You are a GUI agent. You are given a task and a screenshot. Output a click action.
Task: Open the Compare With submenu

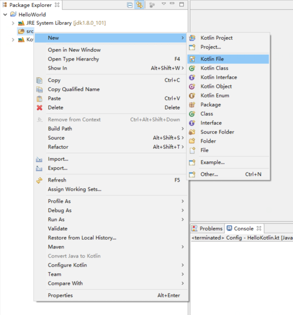point(110,283)
